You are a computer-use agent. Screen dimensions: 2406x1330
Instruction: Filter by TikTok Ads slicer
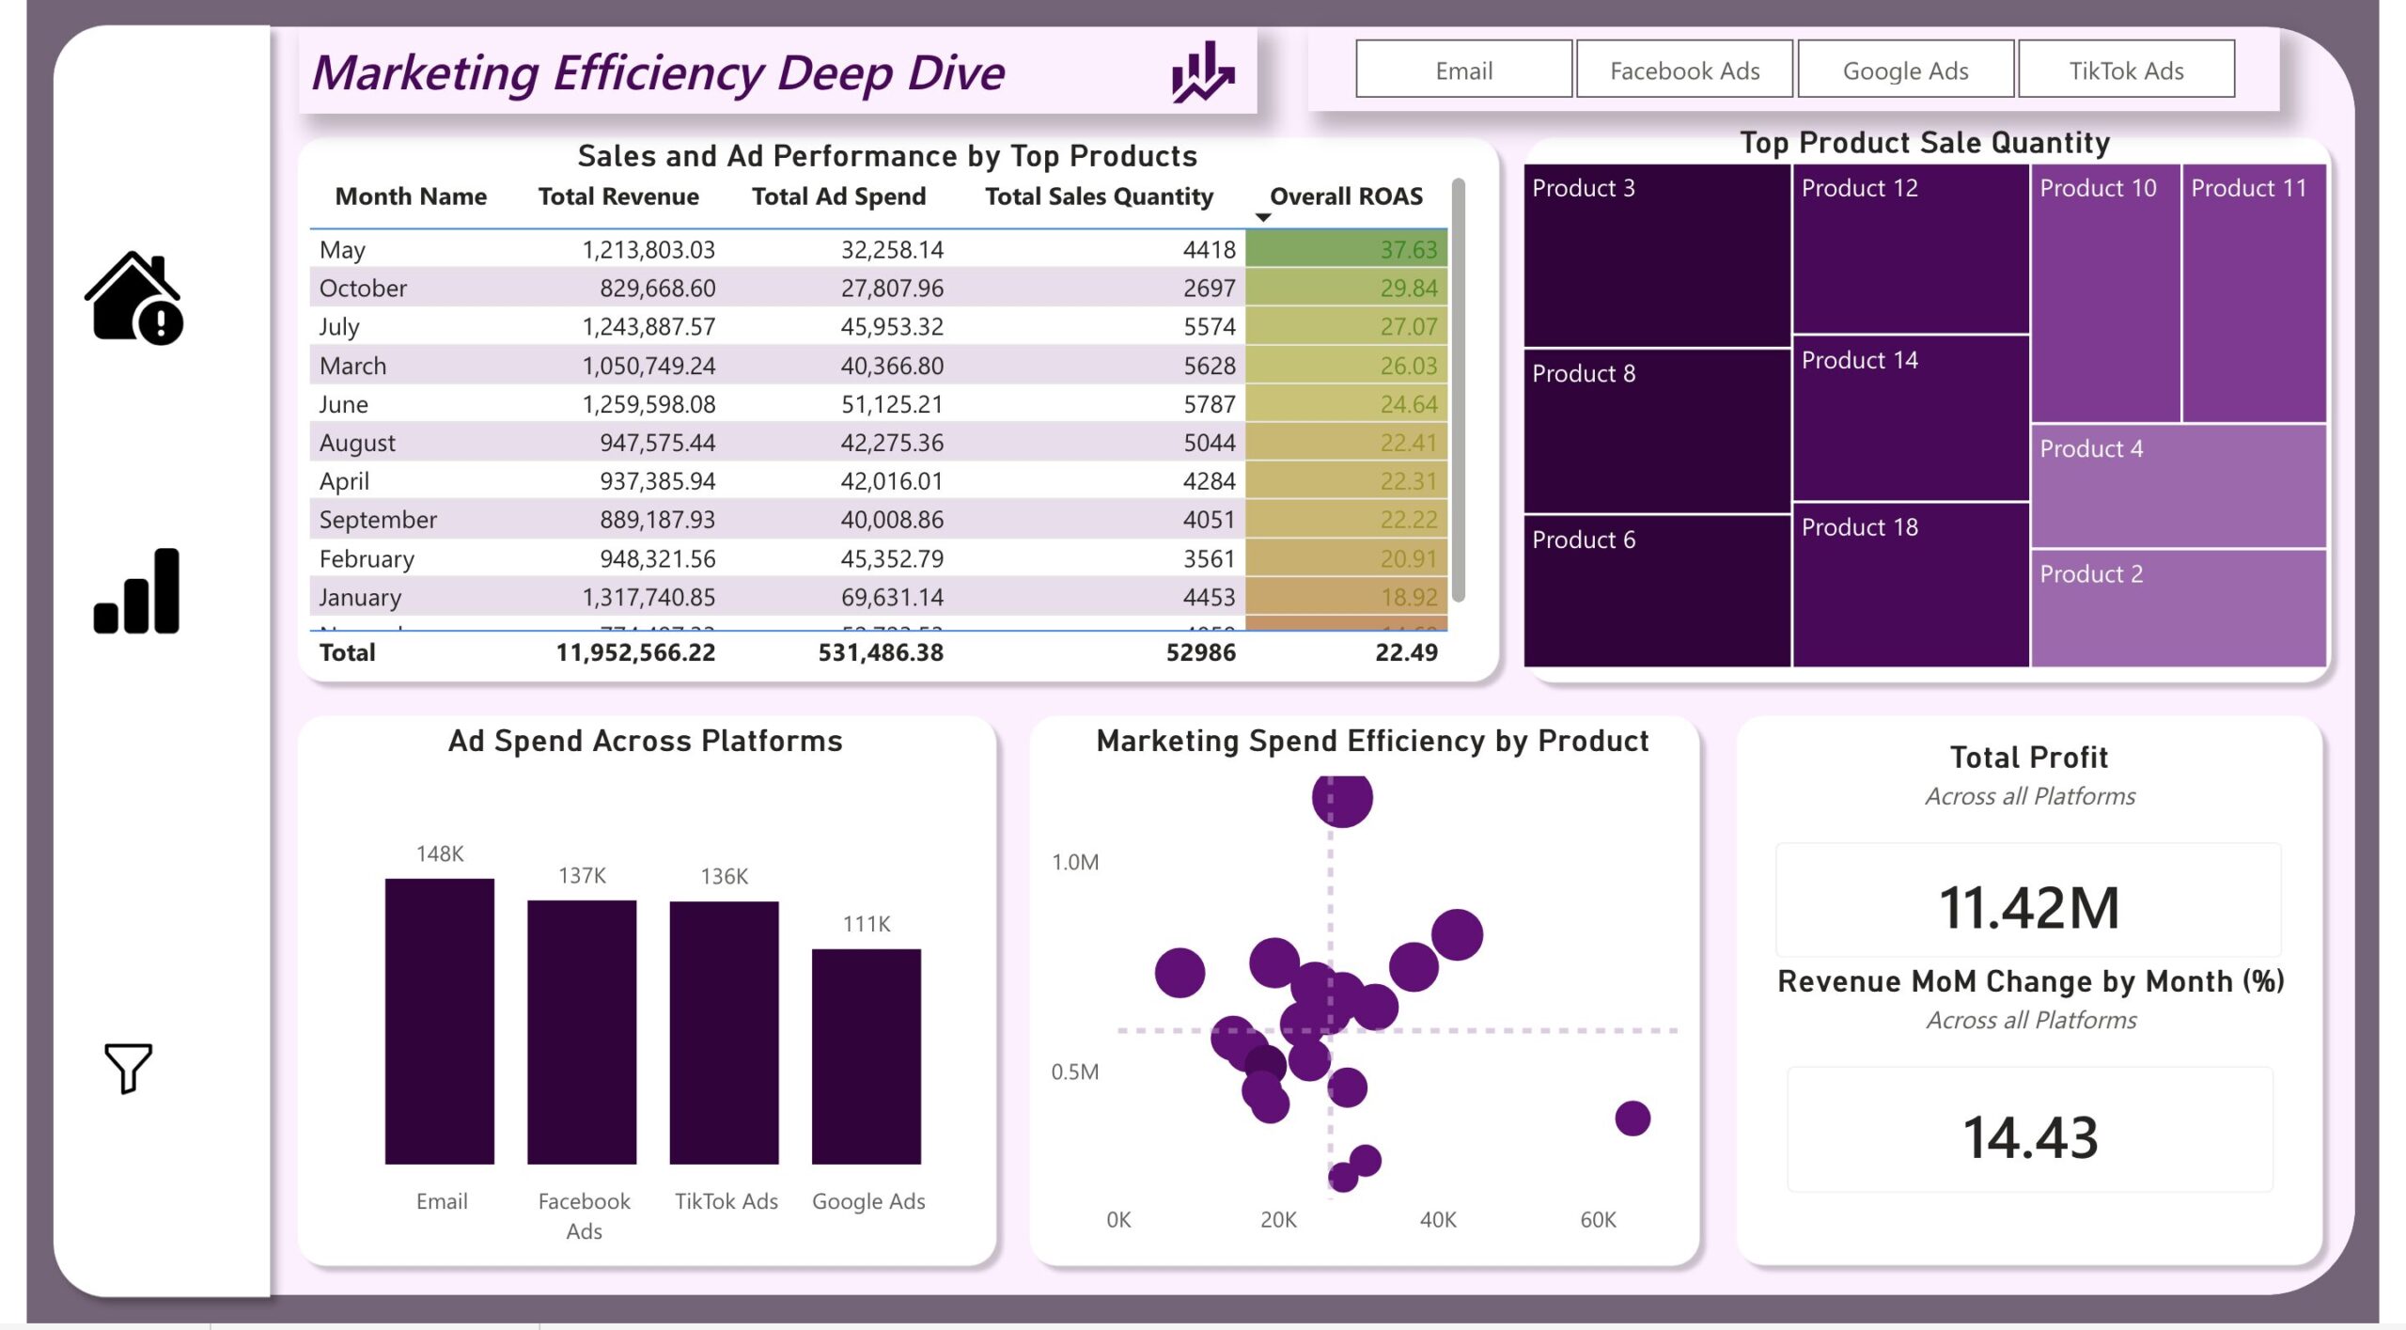2126,70
